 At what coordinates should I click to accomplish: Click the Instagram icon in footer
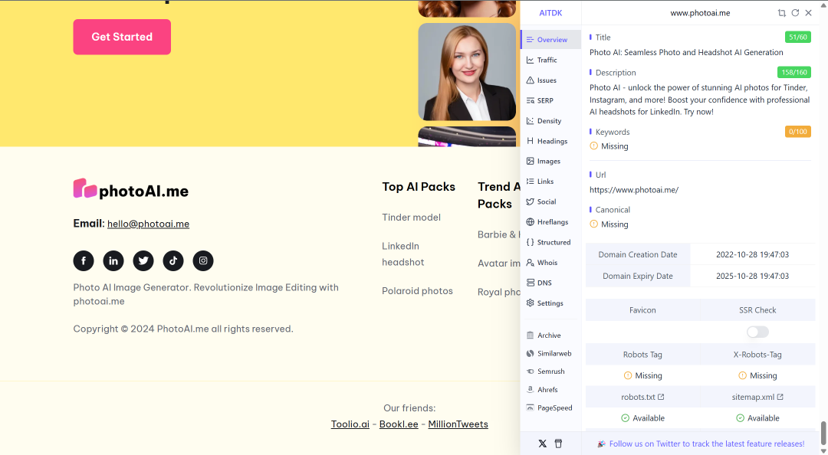(203, 260)
